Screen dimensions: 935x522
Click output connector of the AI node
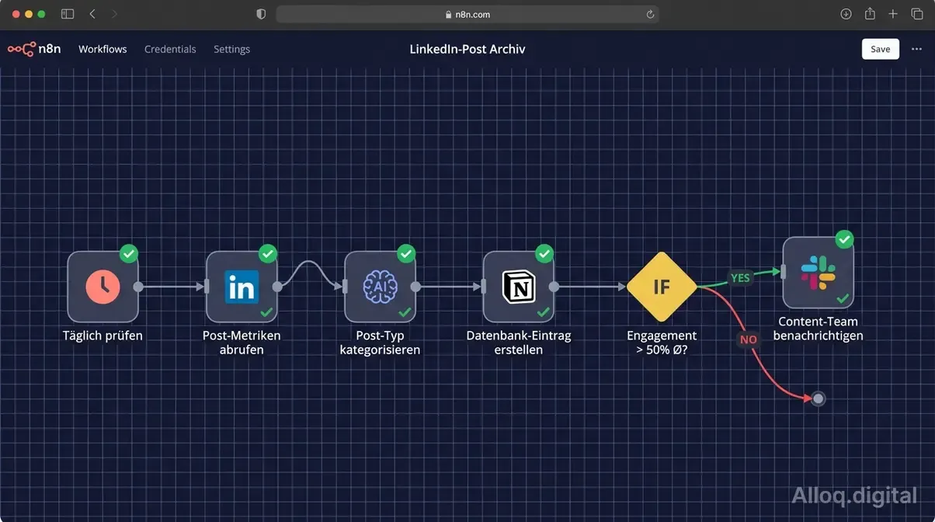click(415, 287)
